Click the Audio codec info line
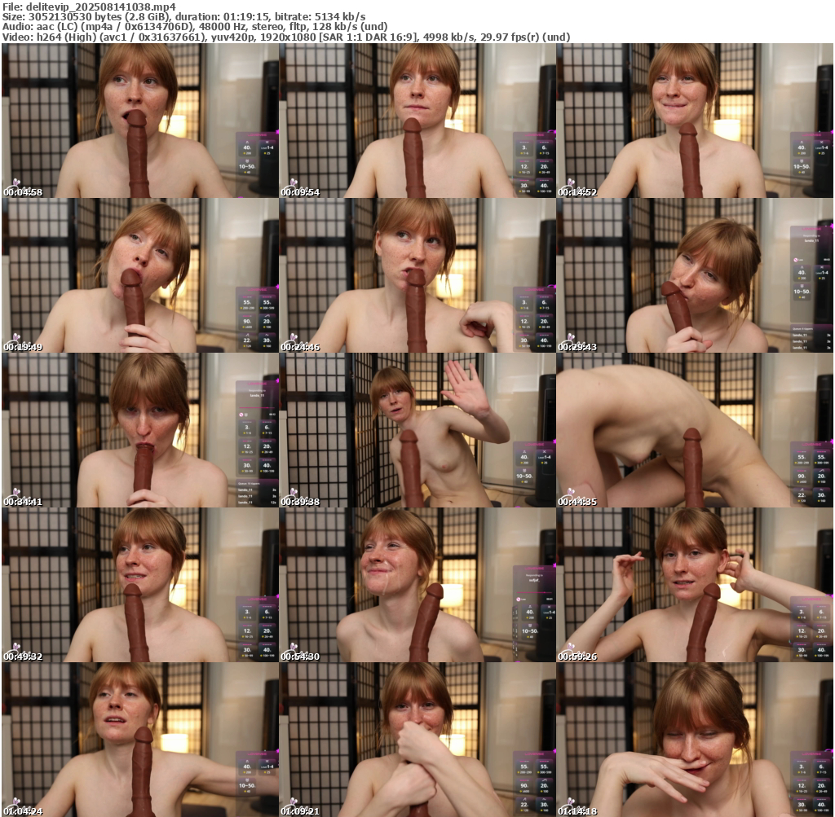Screen dimensions: 835x817 194,26
